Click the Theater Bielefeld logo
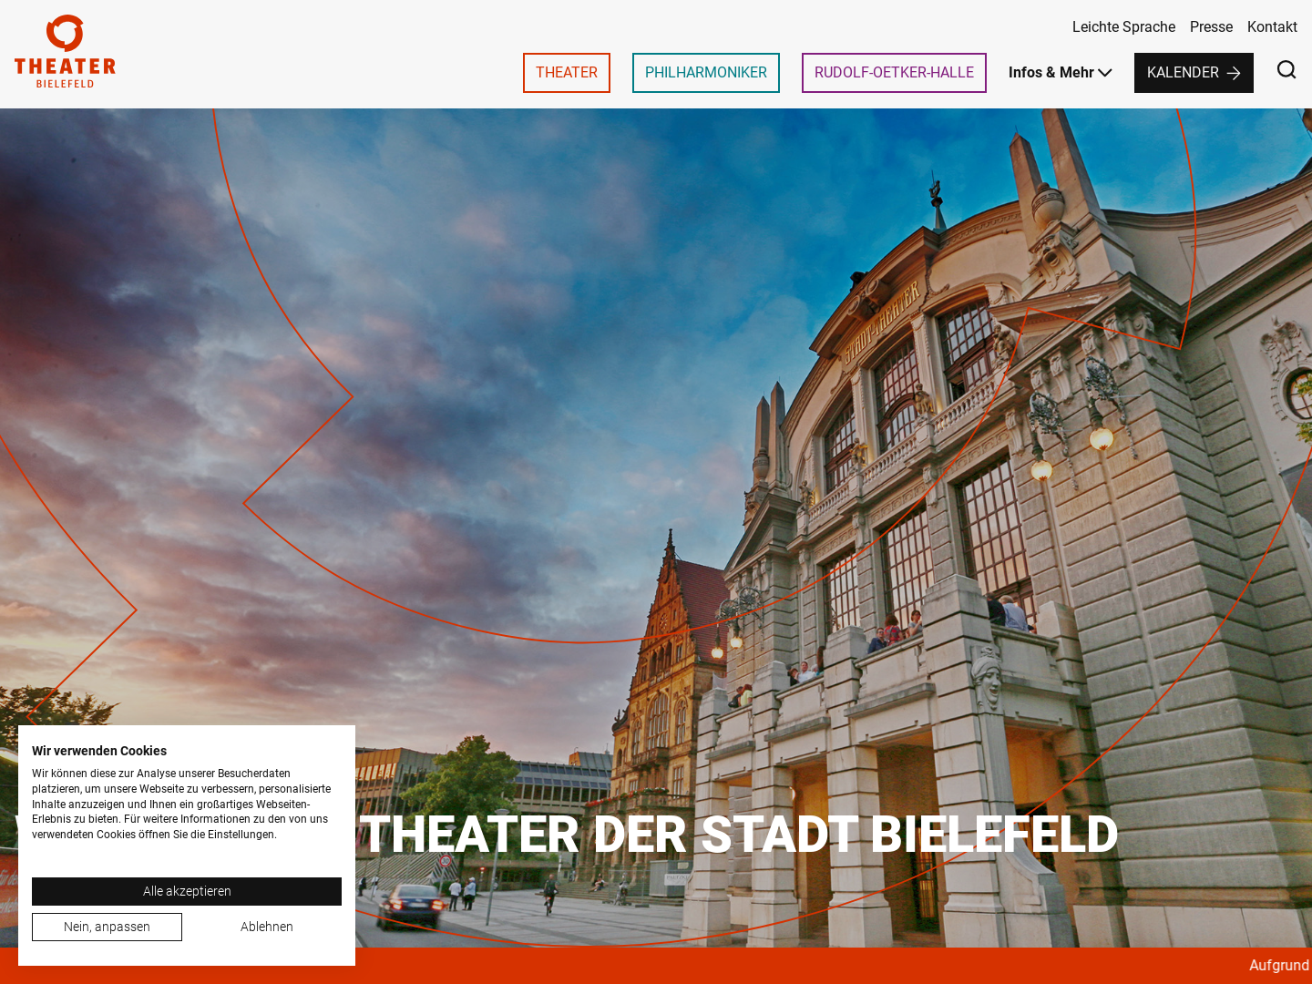The image size is (1312, 984). 65,51
